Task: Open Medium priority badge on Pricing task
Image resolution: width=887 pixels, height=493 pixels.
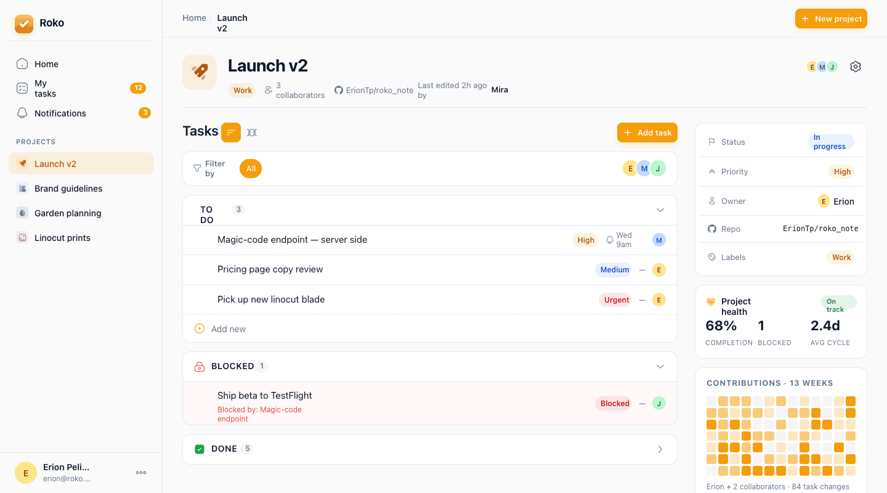Action: [x=614, y=270]
